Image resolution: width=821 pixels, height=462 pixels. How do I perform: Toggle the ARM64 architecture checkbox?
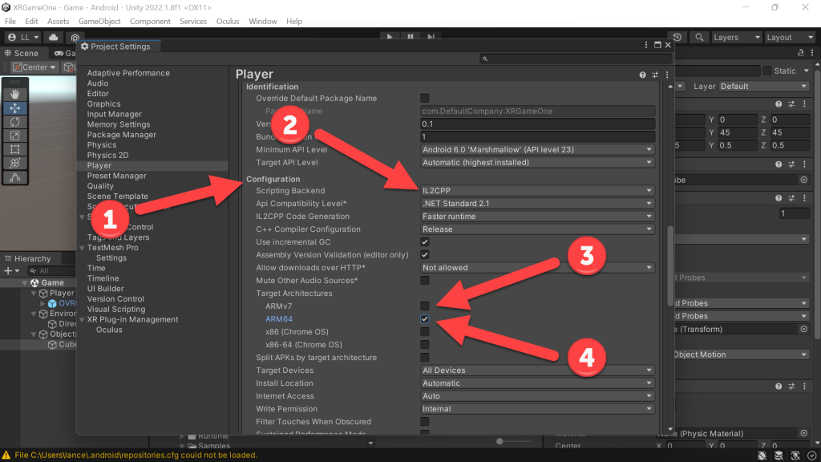425,319
